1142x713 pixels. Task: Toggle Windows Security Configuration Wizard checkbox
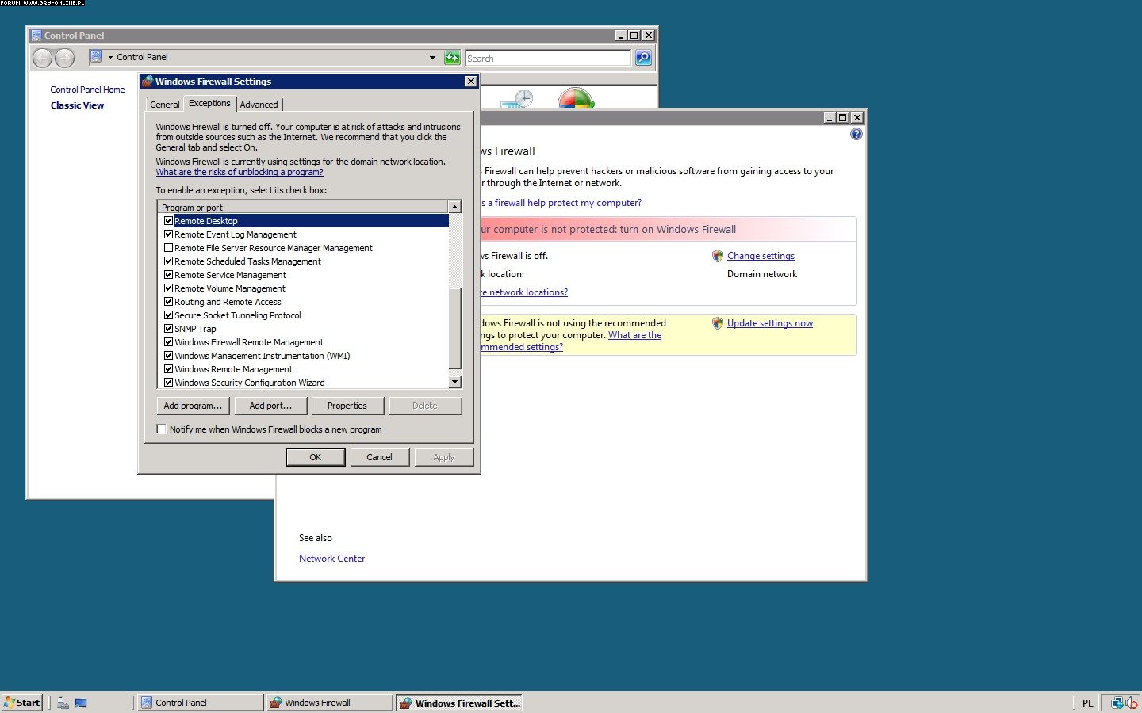coord(168,383)
